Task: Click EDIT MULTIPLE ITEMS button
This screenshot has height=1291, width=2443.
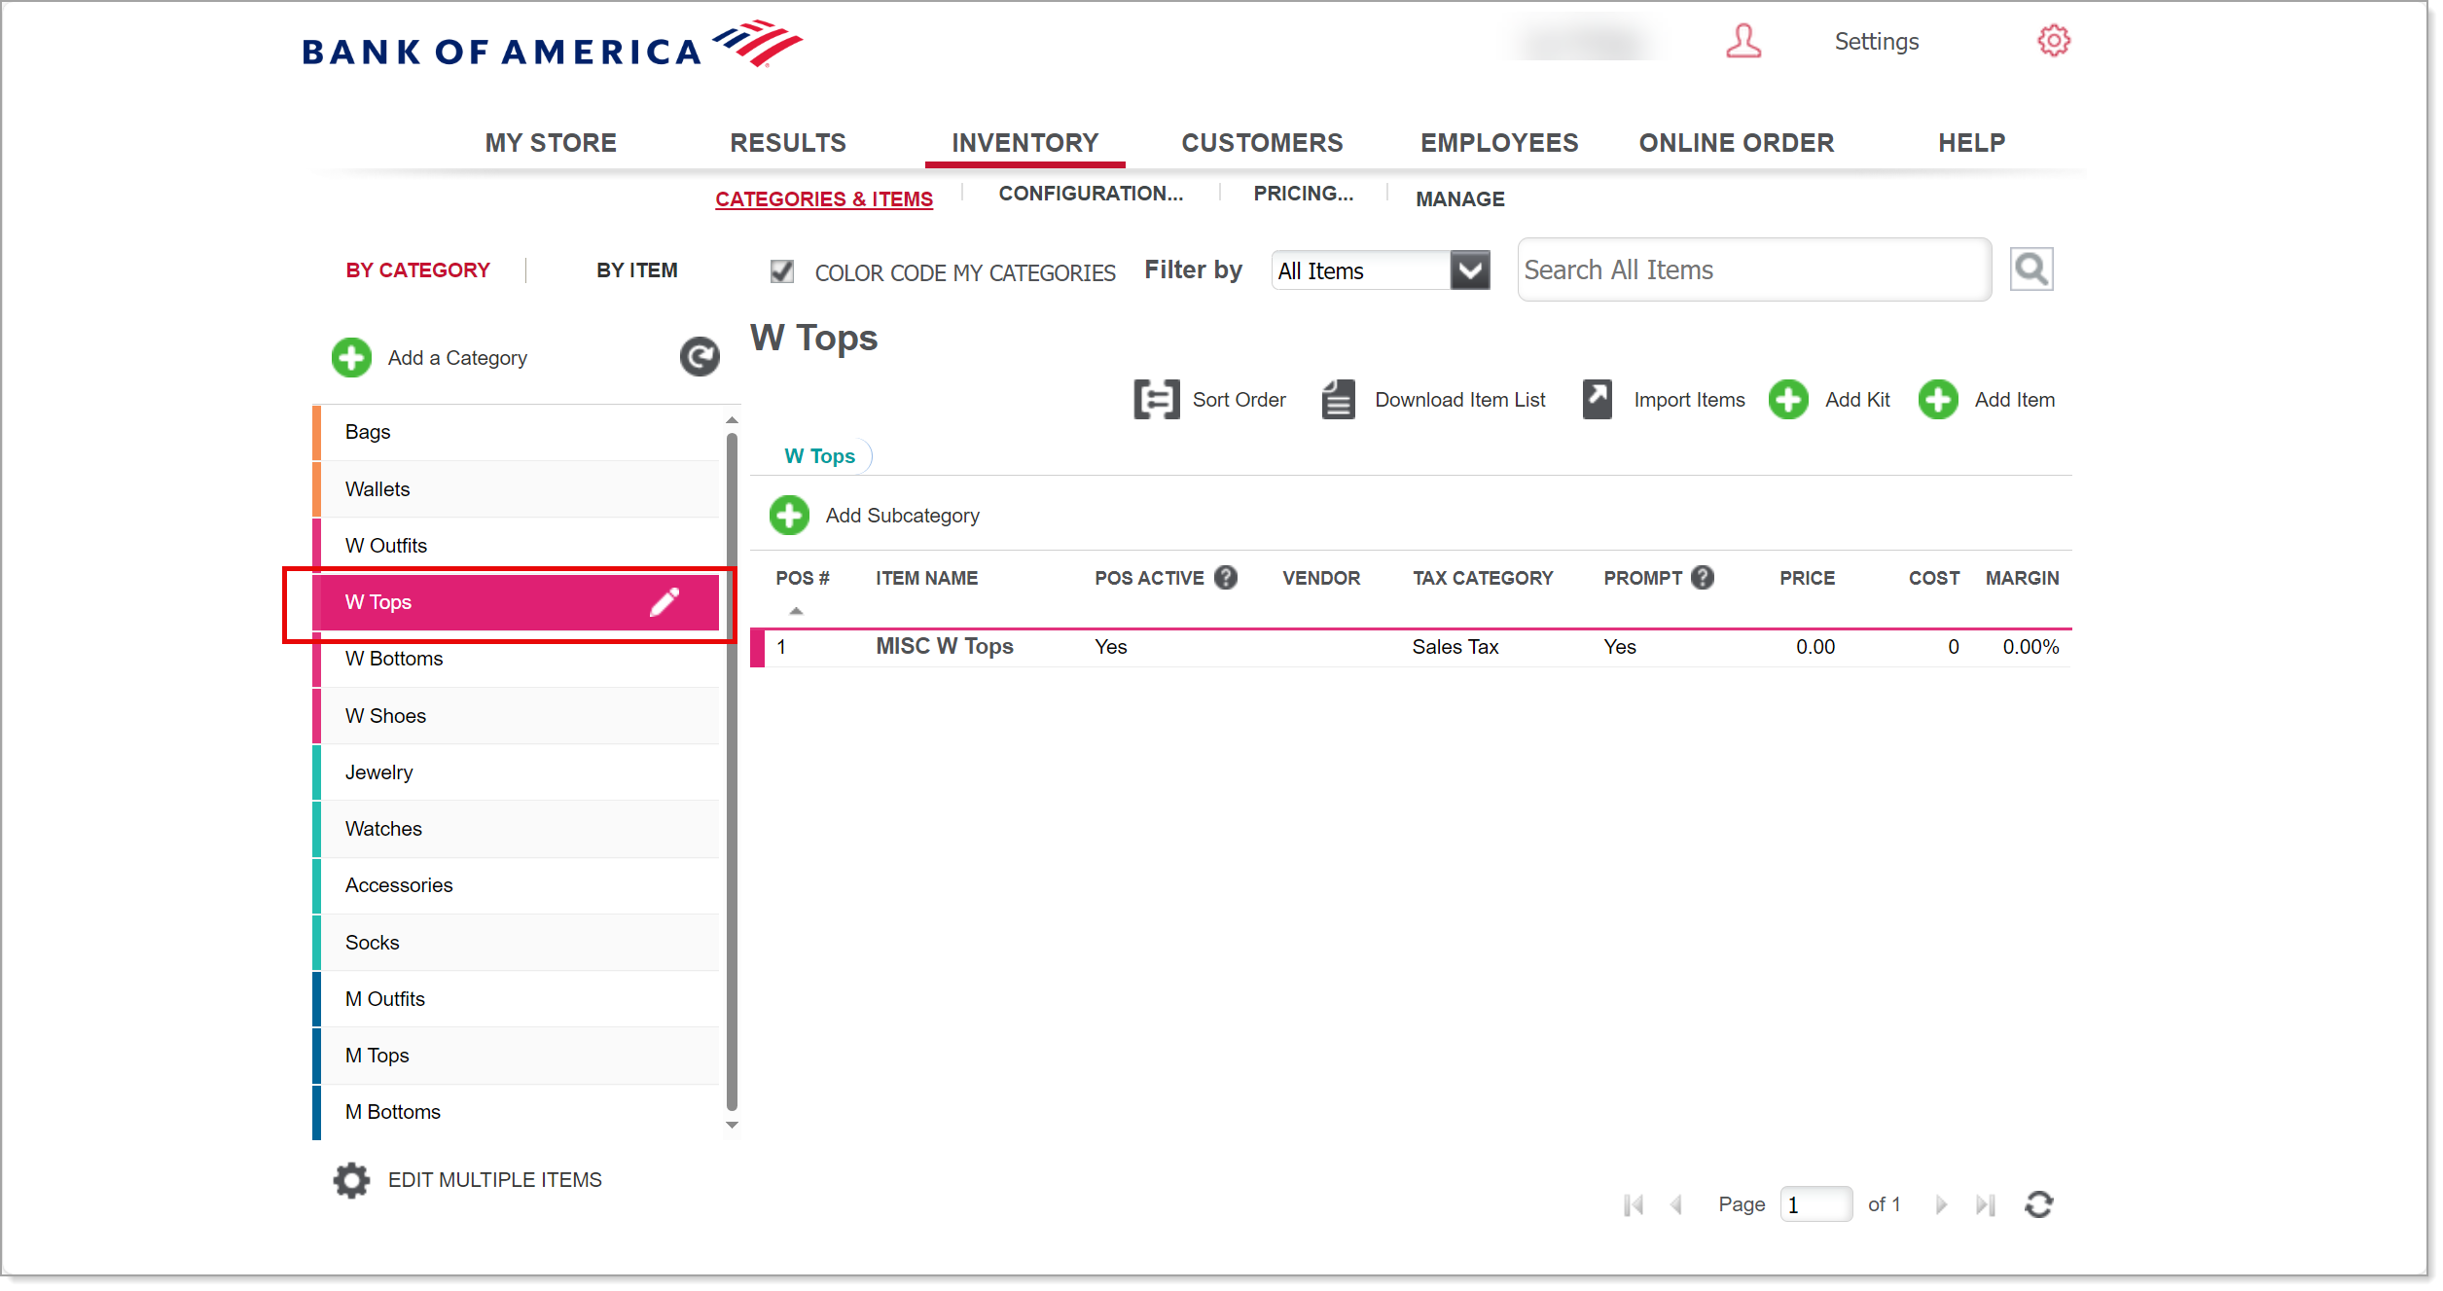Action: [x=470, y=1178]
